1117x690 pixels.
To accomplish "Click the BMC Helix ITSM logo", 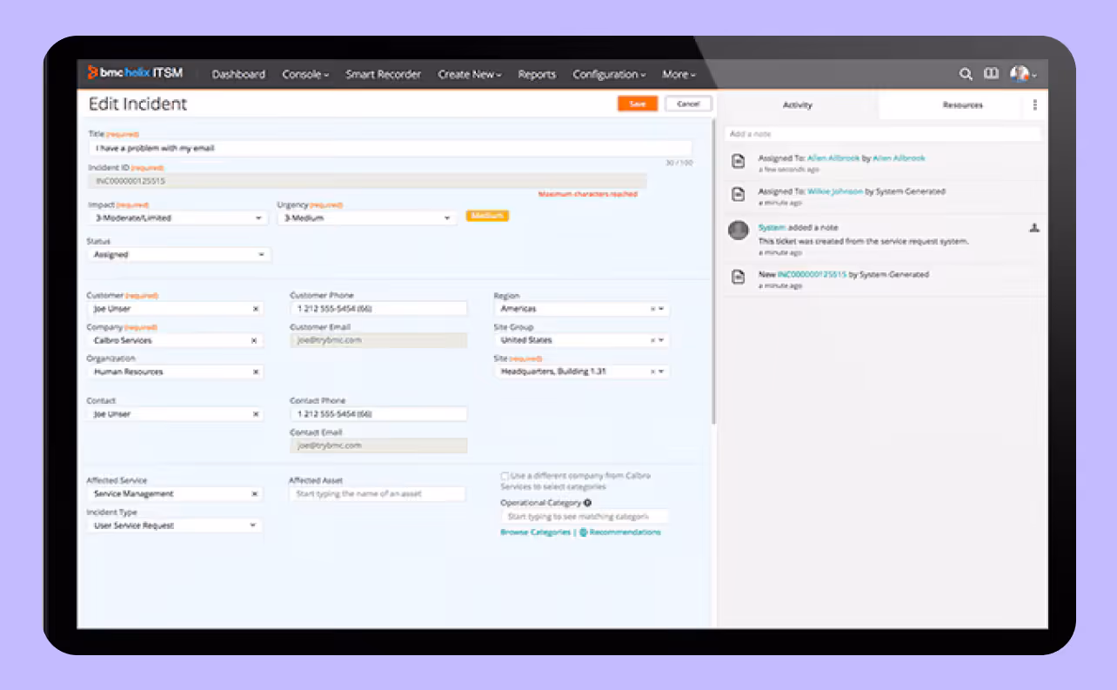I will pos(137,74).
